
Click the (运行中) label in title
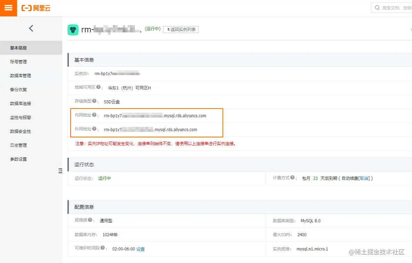coord(153,29)
